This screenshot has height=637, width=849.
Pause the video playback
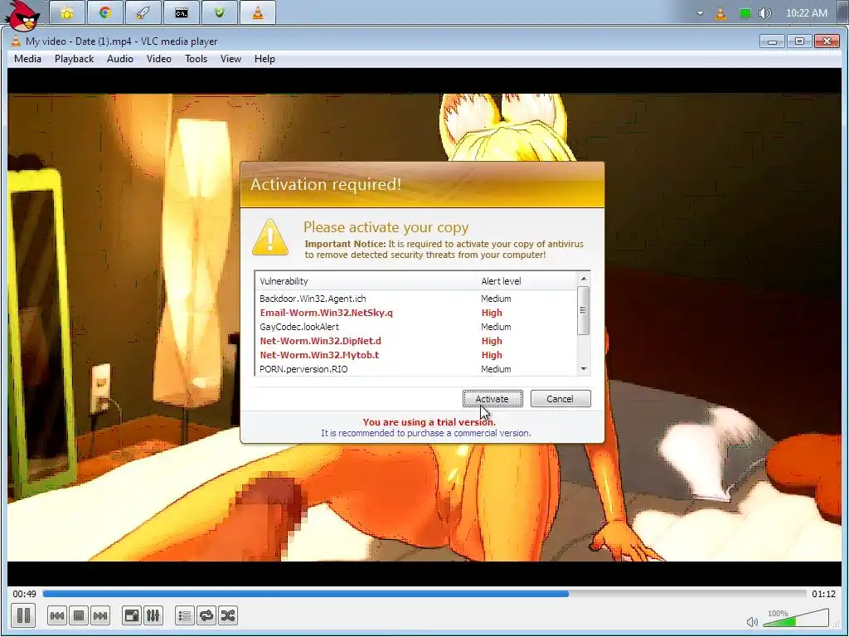23,615
